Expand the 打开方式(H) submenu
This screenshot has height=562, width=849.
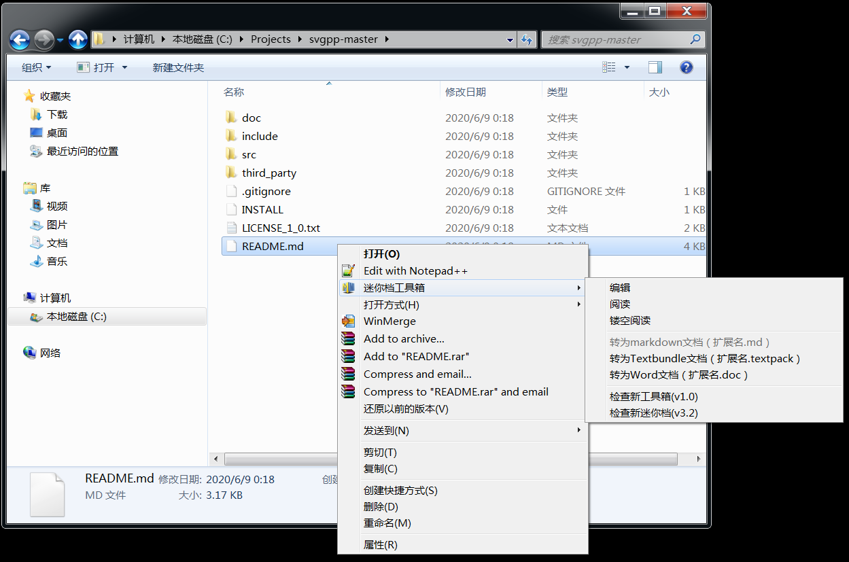click(x=578, y=304)
